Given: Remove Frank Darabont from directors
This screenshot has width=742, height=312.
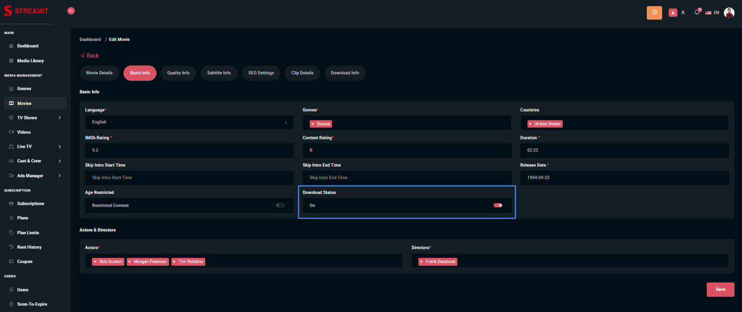Looking at the screenshot, I should pyautogui.click(x=421, y=262).
